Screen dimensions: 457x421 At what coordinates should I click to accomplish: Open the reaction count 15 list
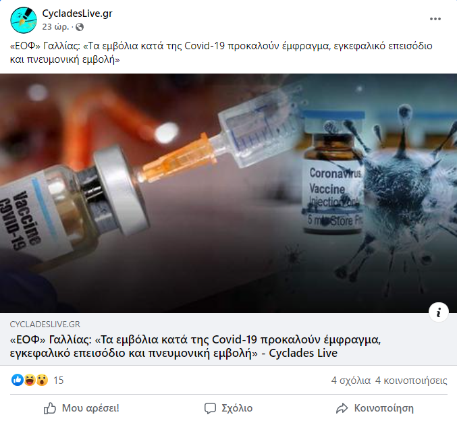59,381
